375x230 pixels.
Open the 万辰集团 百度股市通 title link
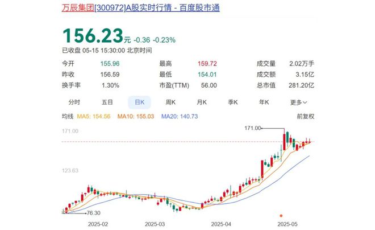(x=141, y=8)
